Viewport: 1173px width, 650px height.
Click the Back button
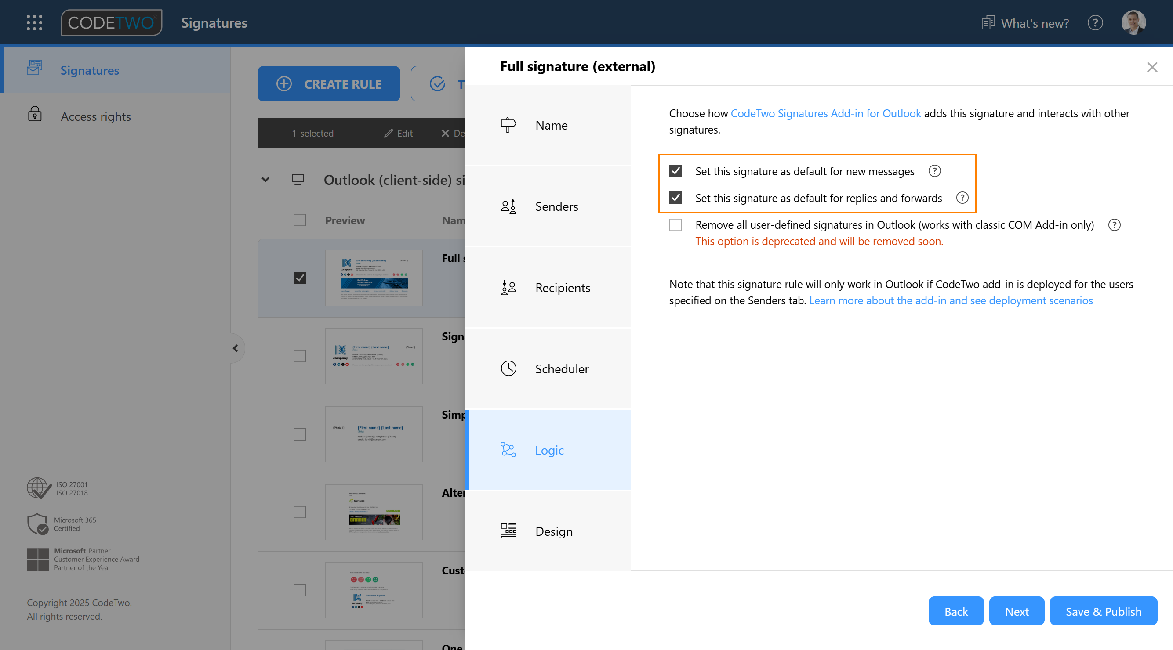tap(956, 611)
